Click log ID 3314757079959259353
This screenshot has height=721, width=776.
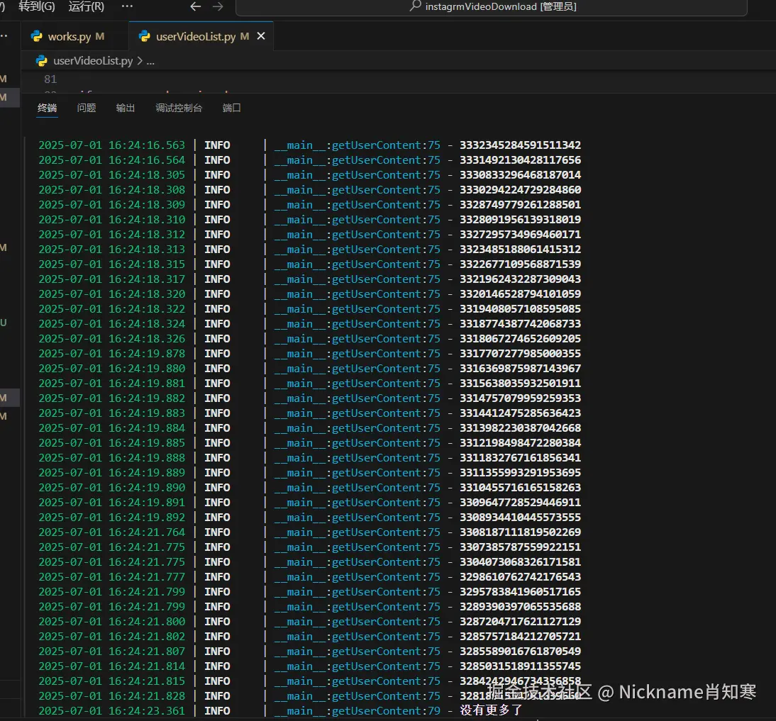pos(520,398)
